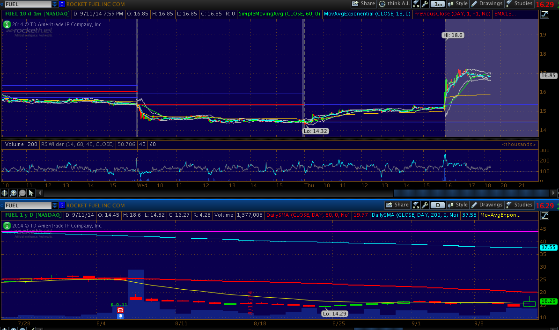The width and height of the screenshot is (559, 330).
Task: Zoom in with the magnifier plus icon
Action: tap(14, 193)
